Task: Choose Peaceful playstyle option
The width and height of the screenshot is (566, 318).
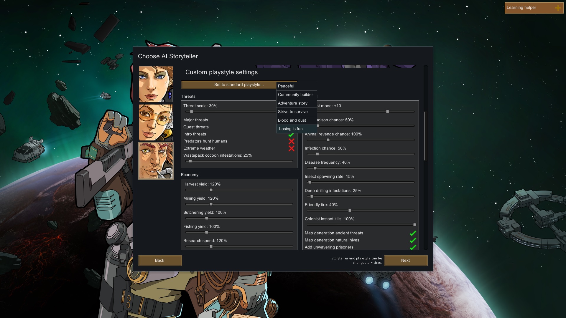Action: coord(297,86)
